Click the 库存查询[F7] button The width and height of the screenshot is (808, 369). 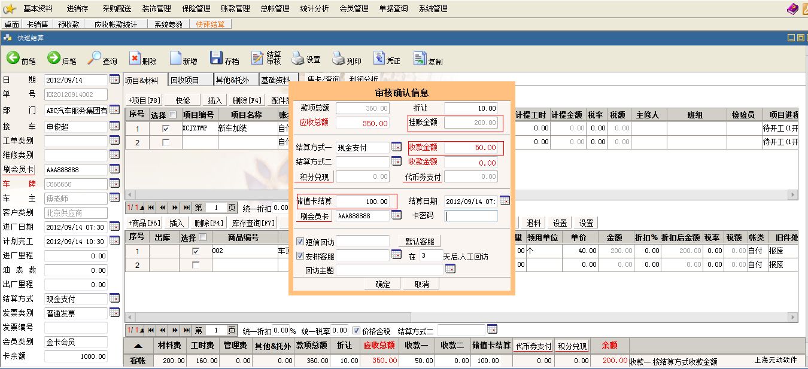(x=254, y=223)
